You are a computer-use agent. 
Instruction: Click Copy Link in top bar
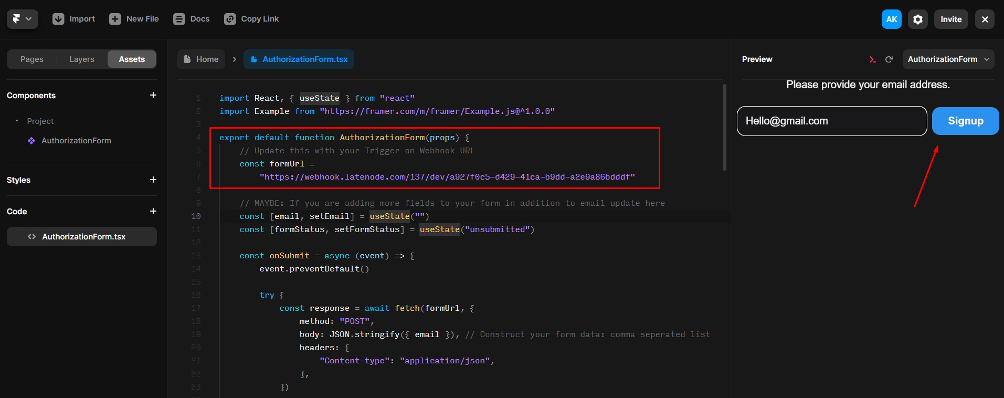pyautogui.click(x=251, y=19)
